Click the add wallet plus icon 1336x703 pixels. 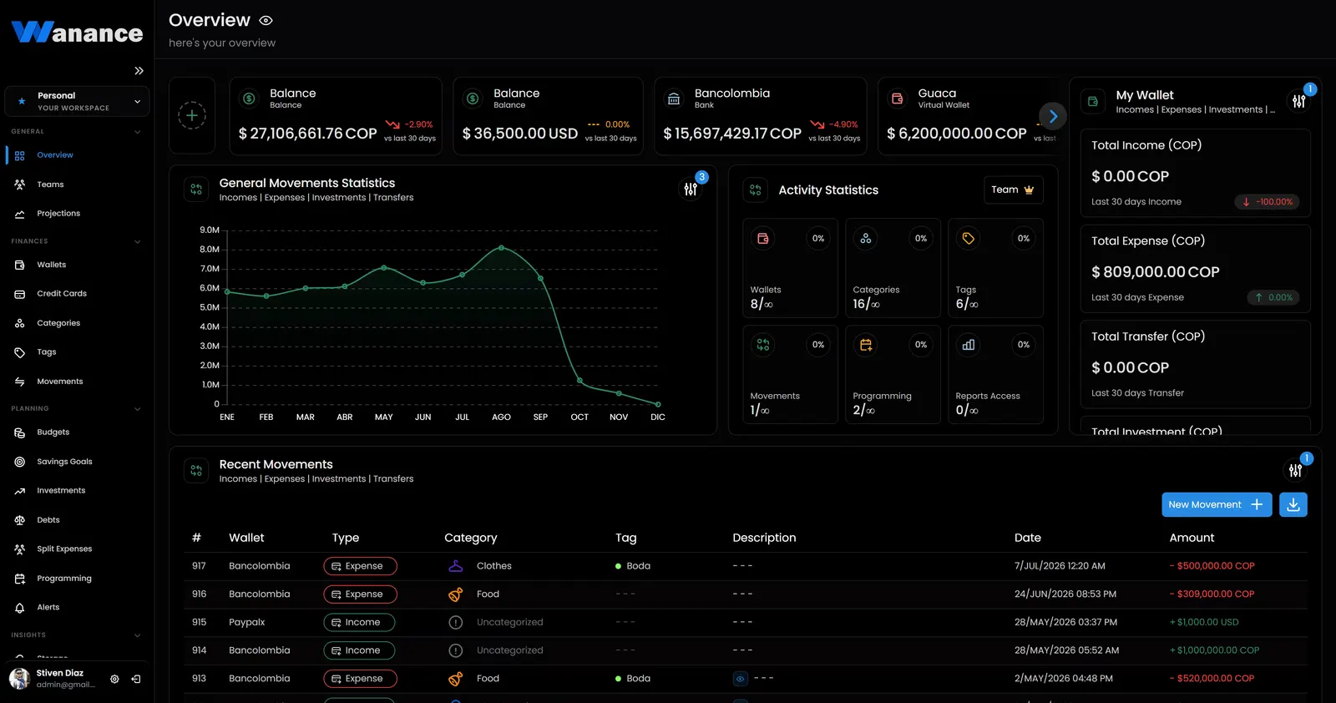point(192,115)
